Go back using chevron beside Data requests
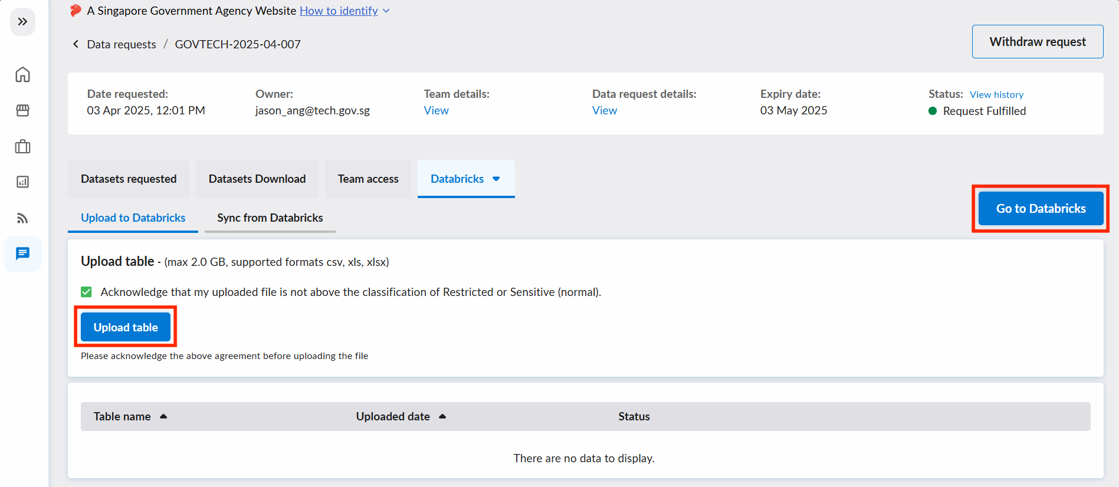Viewport: 1119px width, 487px height. 76,44
